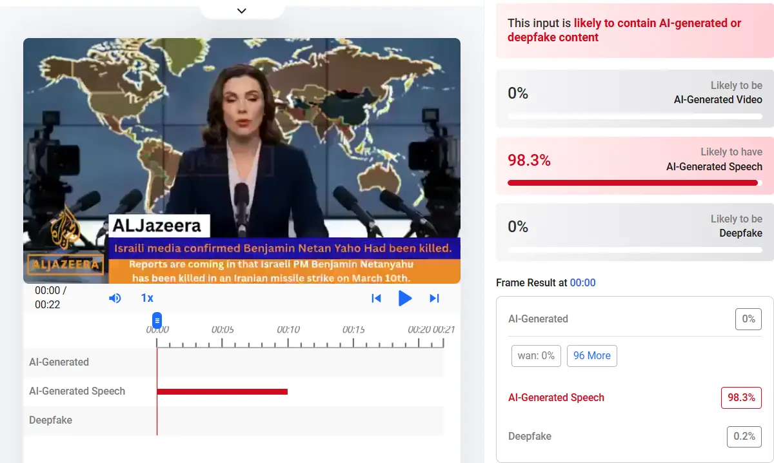Collapse the panel with the top chevron

(242, 10)
